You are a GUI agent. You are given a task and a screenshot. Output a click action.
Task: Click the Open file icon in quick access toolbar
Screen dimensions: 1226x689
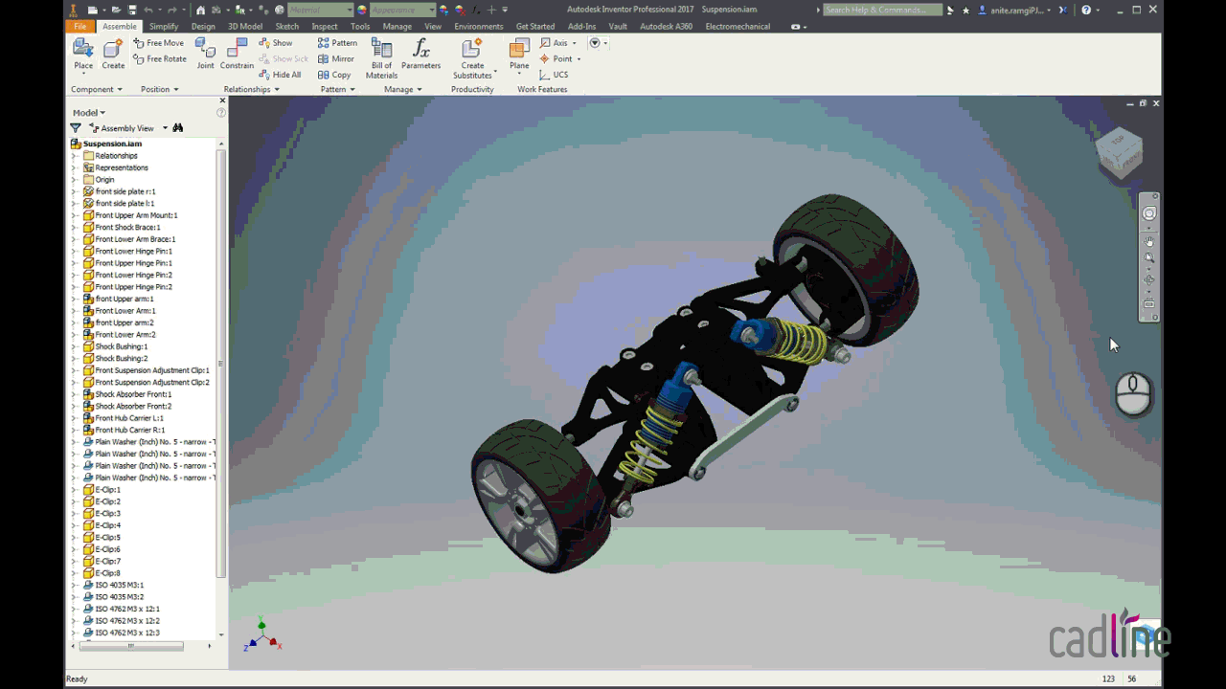[x=116, y=10]
